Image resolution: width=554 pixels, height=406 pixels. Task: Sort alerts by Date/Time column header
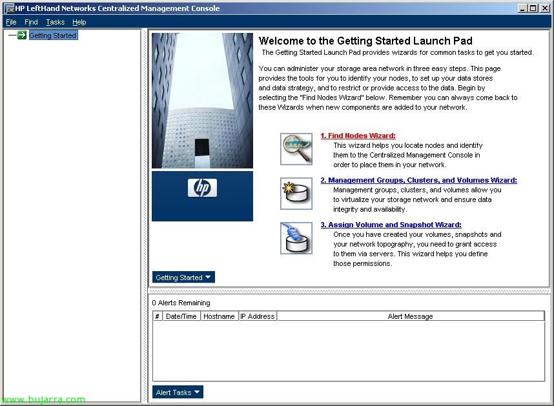pyautogui.click(x=181, y=316)
